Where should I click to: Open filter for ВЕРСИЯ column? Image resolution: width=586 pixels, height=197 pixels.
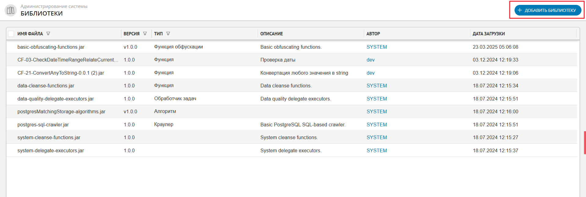[x=145, y=33]
